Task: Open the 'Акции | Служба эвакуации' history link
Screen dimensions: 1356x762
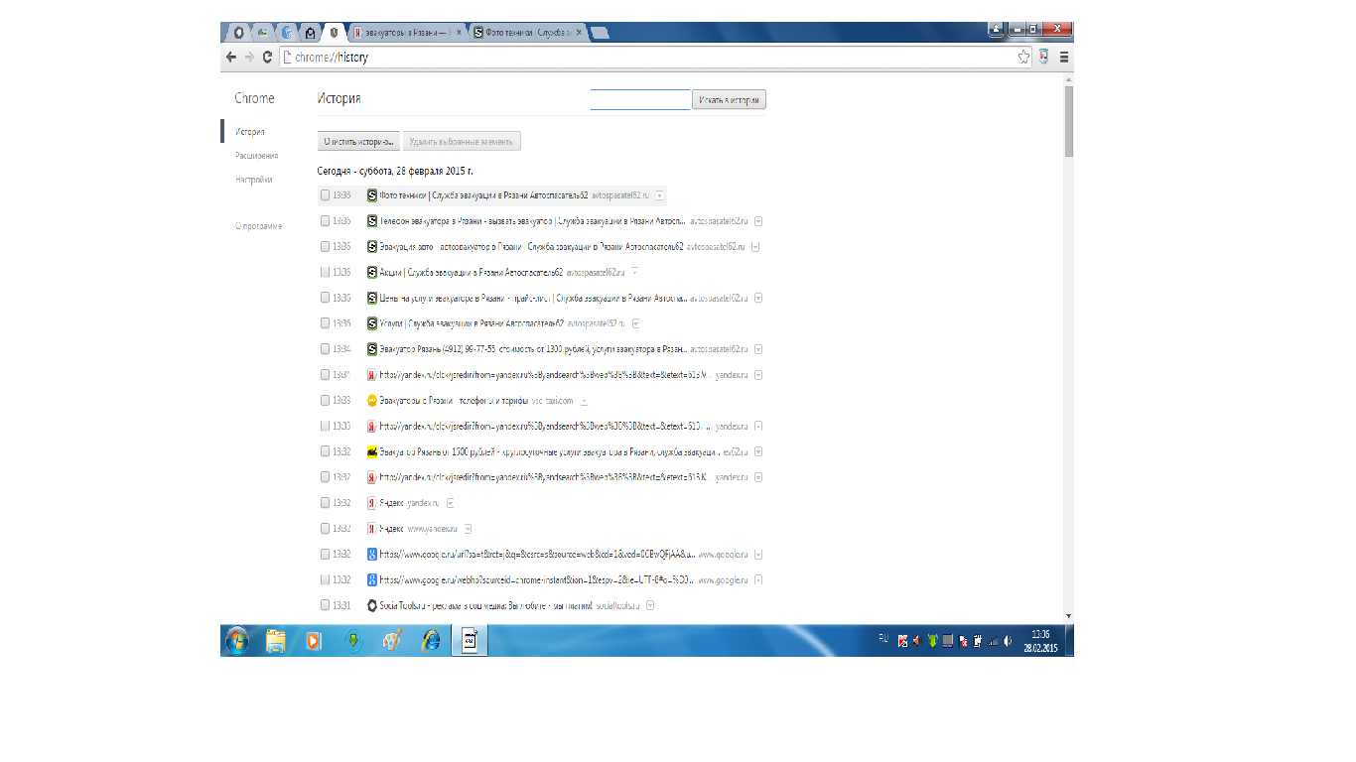Action: pos(472,272)
